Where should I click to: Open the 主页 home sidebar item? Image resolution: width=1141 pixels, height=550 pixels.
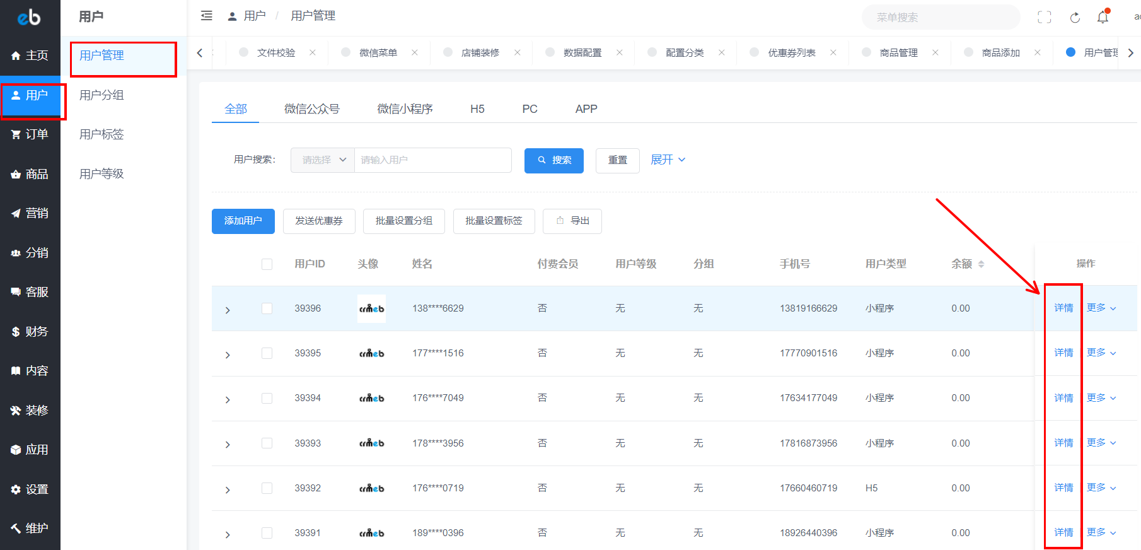[x=30, y=56]
